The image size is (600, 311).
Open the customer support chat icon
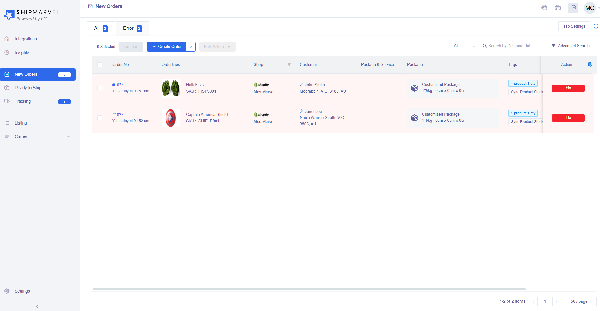544,8
